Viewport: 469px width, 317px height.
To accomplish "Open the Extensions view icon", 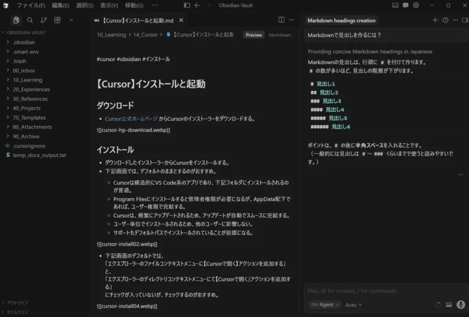I will (57, 21).
